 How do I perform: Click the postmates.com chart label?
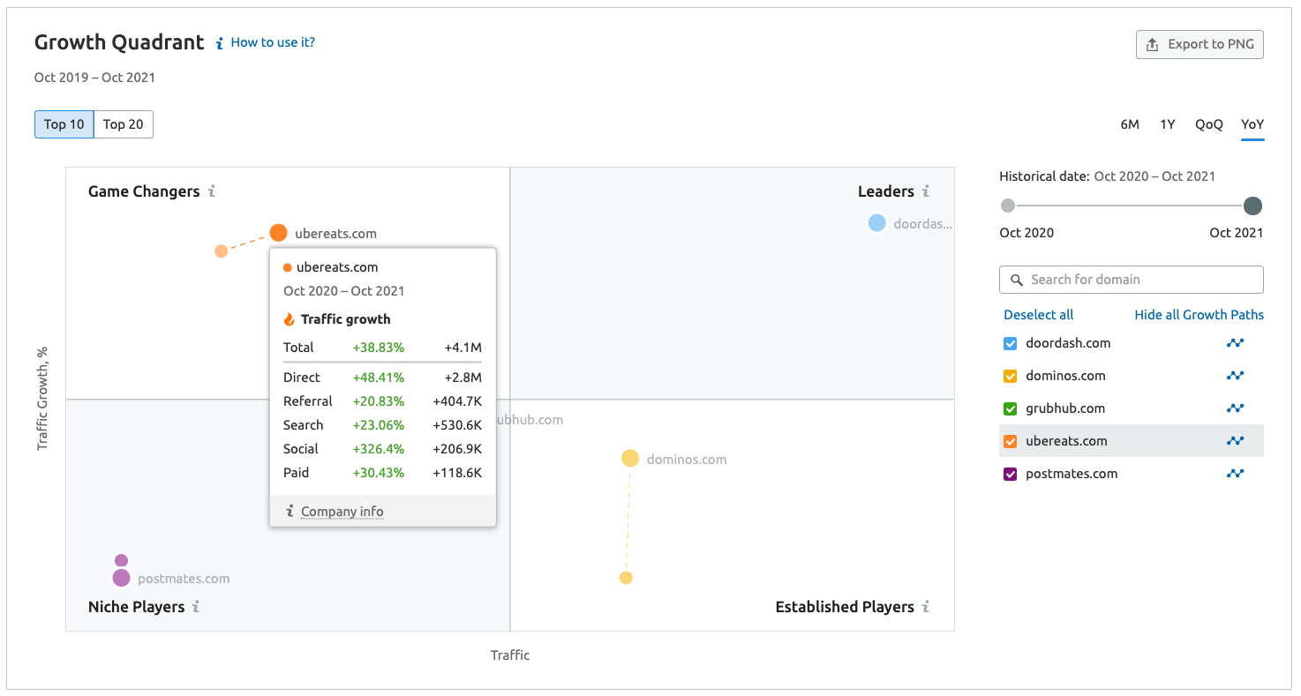184,580
